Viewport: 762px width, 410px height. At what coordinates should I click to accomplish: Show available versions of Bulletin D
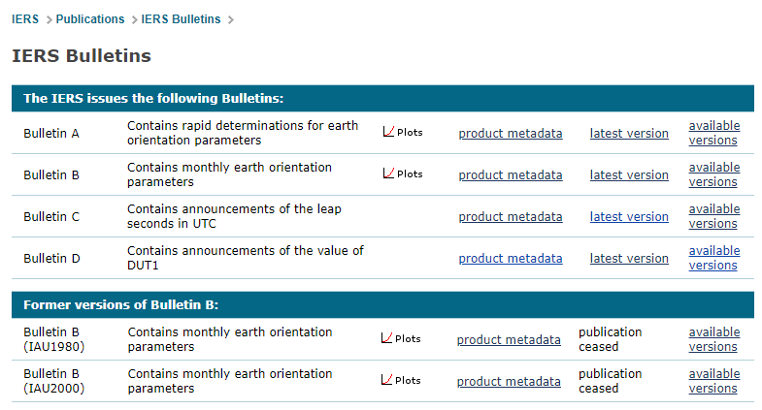click(x=714, y=258)
